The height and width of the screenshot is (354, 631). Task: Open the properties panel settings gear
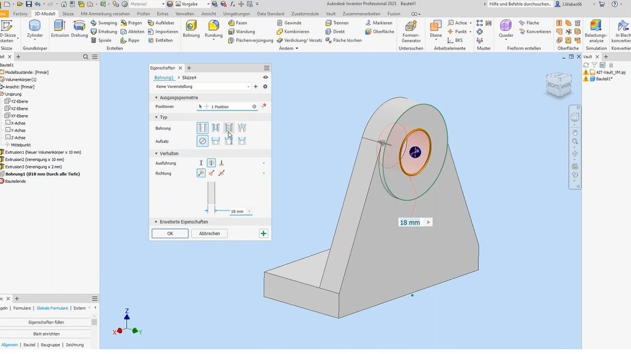click(x=265, y=87)
